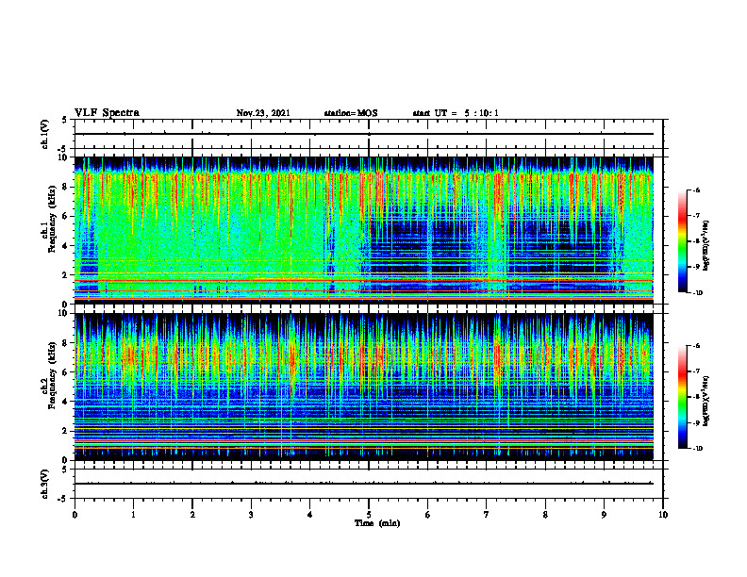This screenshot has width=747, height=577.
Task: Click the "start UT = 5 :10: 1" text
Action: 456,113
